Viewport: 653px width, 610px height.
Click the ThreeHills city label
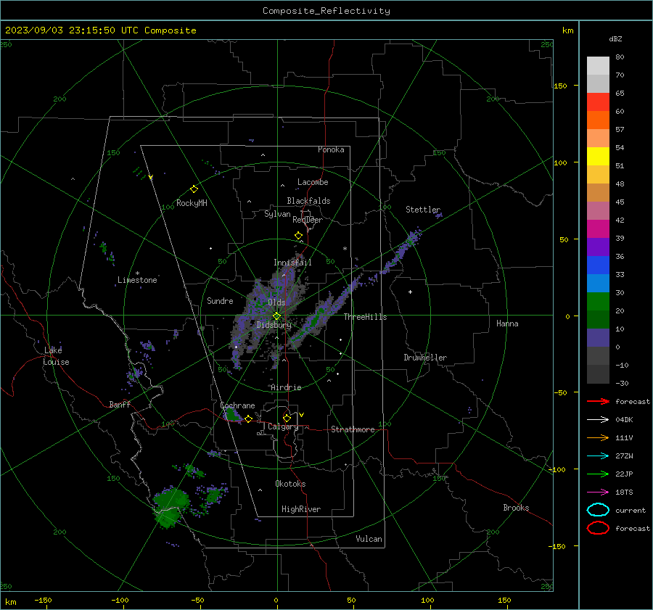(x=365, y=317)
